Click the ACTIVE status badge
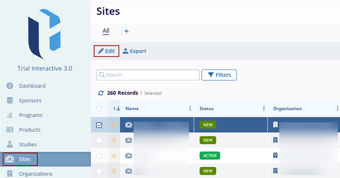 [x=210, y=156]
